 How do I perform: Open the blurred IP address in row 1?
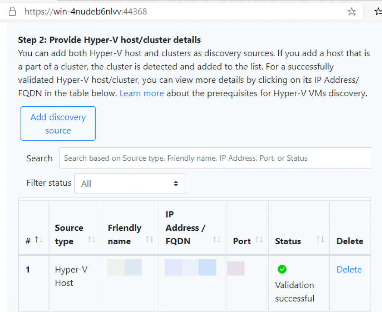(x=190, y=267)
